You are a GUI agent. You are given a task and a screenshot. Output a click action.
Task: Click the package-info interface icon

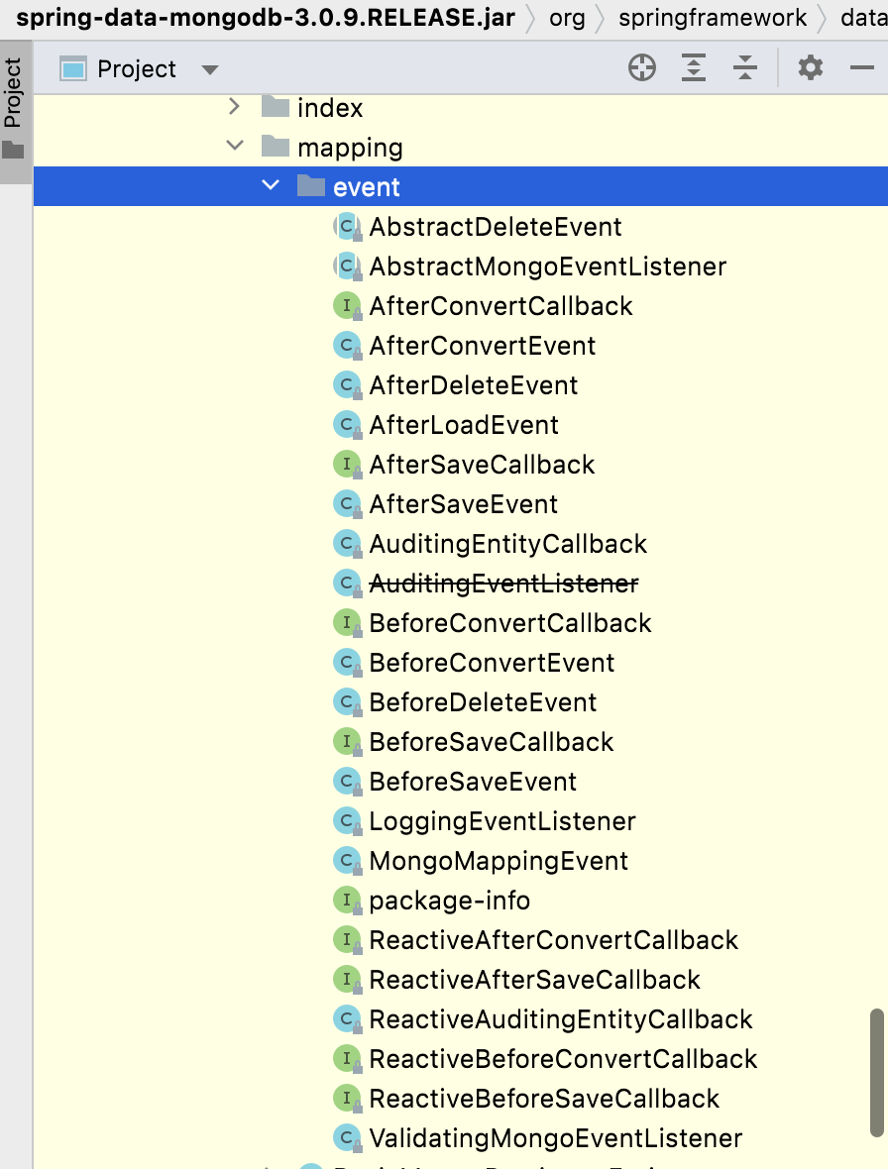(347, 900)
